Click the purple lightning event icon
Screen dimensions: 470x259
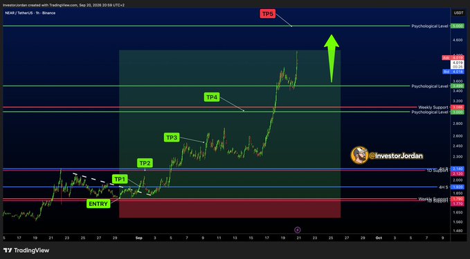(x=298, y=230)
